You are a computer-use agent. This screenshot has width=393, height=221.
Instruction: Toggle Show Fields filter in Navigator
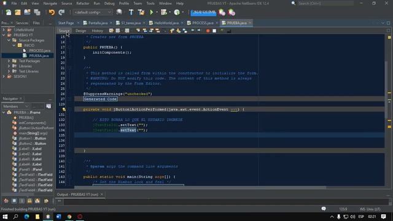click(14, 201)
